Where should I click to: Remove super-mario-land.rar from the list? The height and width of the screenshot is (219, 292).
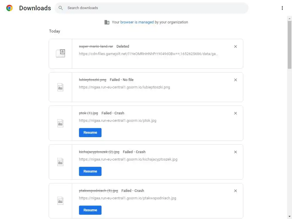(x=236, y=46)
